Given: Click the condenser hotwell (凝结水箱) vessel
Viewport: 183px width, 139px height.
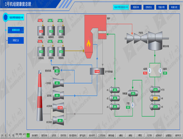Looking at the screenshot, I should point(155,46).
